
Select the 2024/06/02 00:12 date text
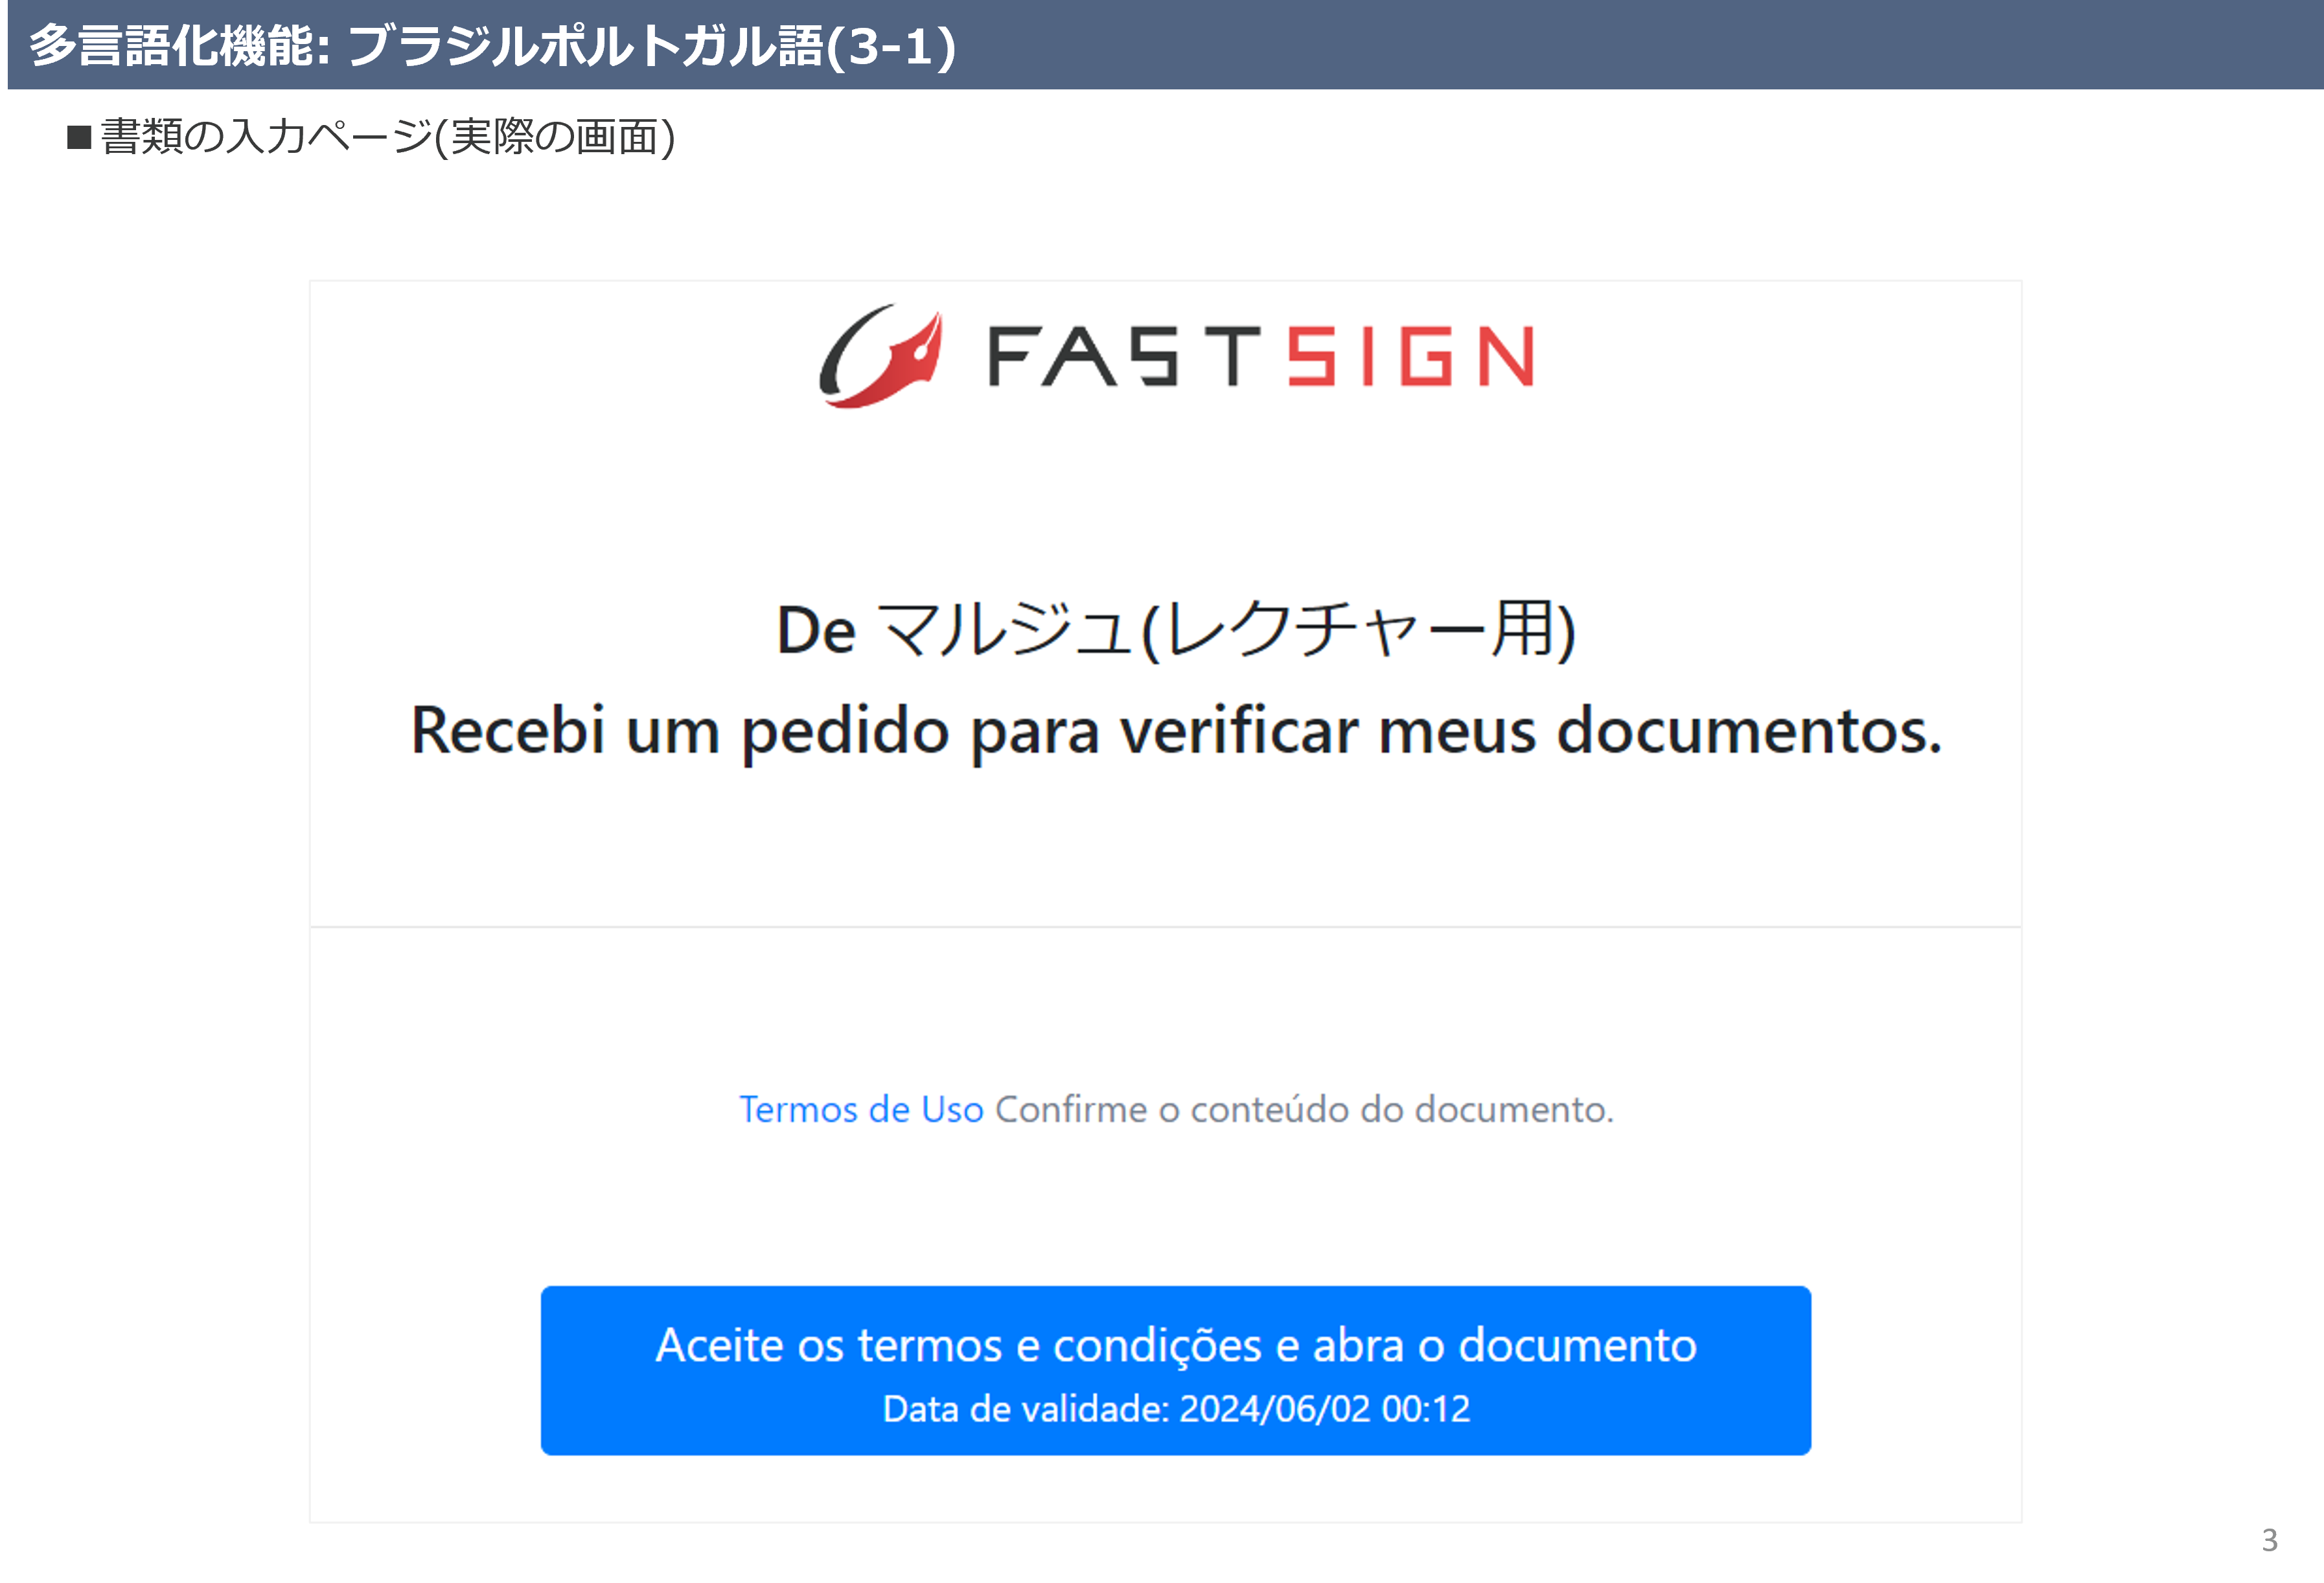coord(1325,1409)
